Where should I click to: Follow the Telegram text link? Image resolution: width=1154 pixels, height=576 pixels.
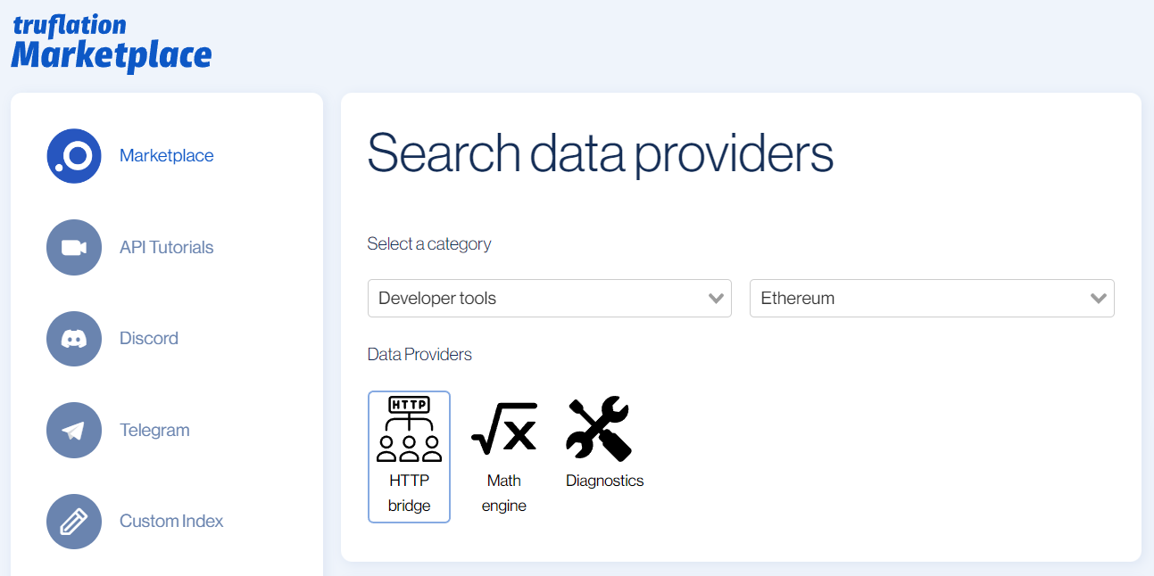tap(155, 430)
